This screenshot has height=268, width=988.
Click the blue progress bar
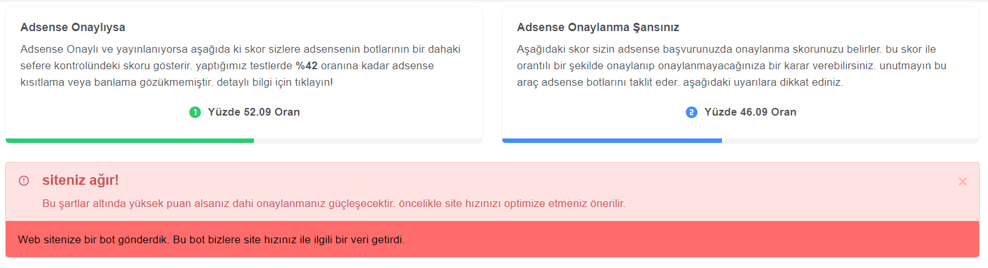point(612,140)
